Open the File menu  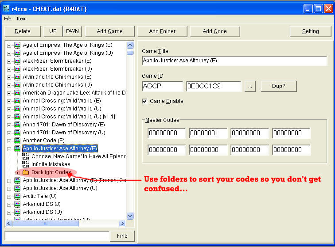coord(8,19)
